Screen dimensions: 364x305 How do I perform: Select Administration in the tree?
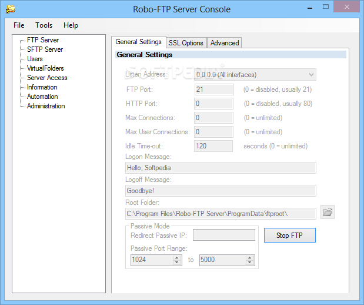click(46, 106)
